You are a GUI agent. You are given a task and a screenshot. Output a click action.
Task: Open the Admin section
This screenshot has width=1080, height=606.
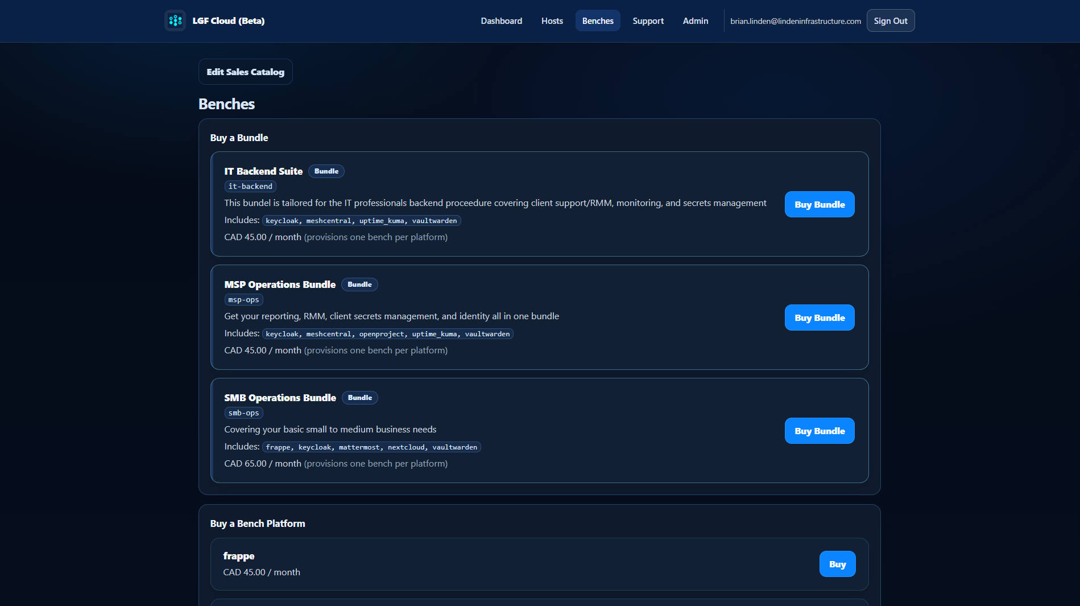click(x=695, y=20)
